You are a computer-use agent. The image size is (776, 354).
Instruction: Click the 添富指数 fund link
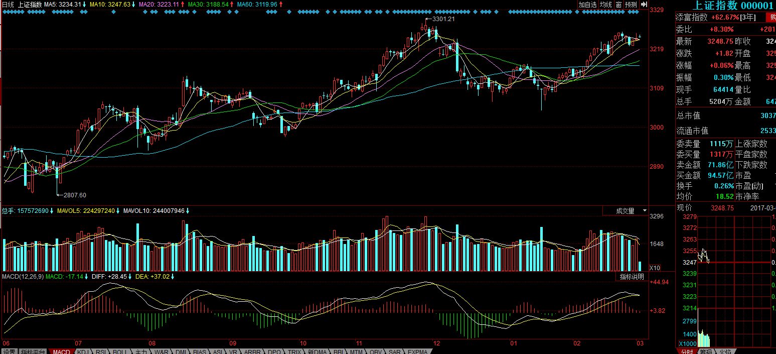(x=692, y=17)
